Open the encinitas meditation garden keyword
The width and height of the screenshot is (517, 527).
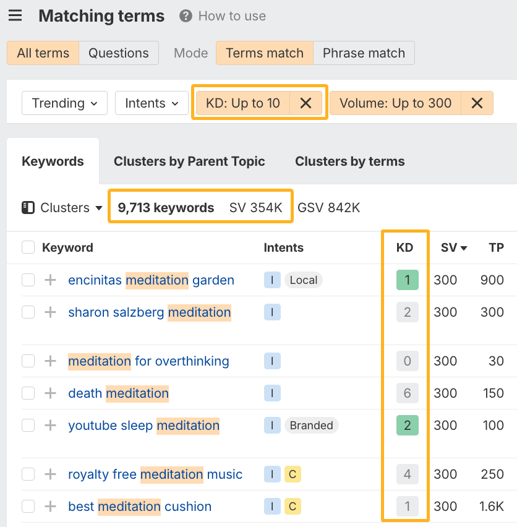[x=151, y=280]
